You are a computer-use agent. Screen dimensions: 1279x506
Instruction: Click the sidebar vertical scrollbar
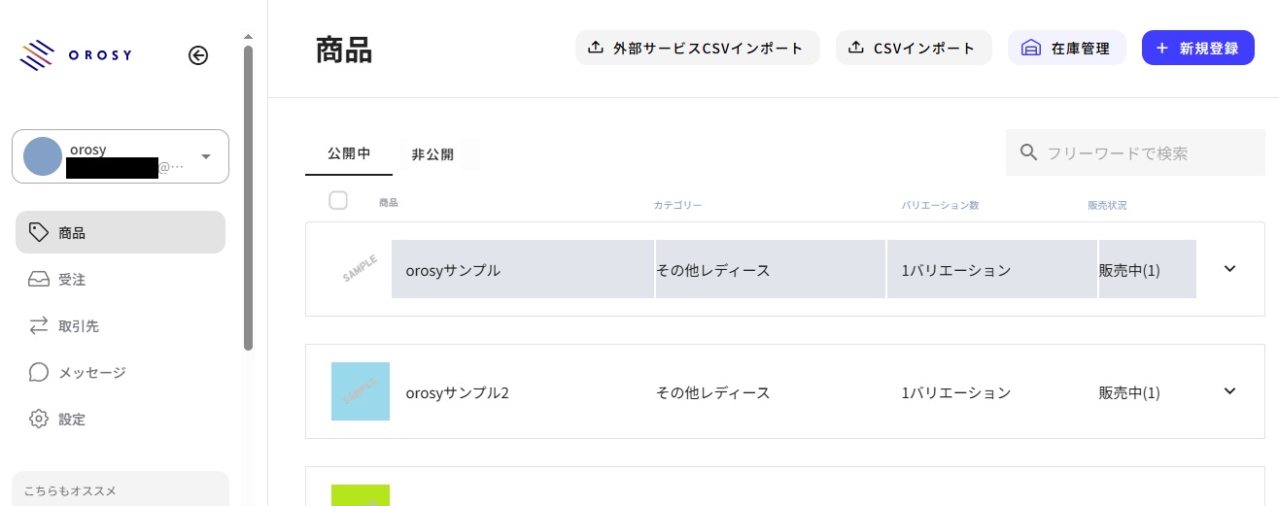248,194
